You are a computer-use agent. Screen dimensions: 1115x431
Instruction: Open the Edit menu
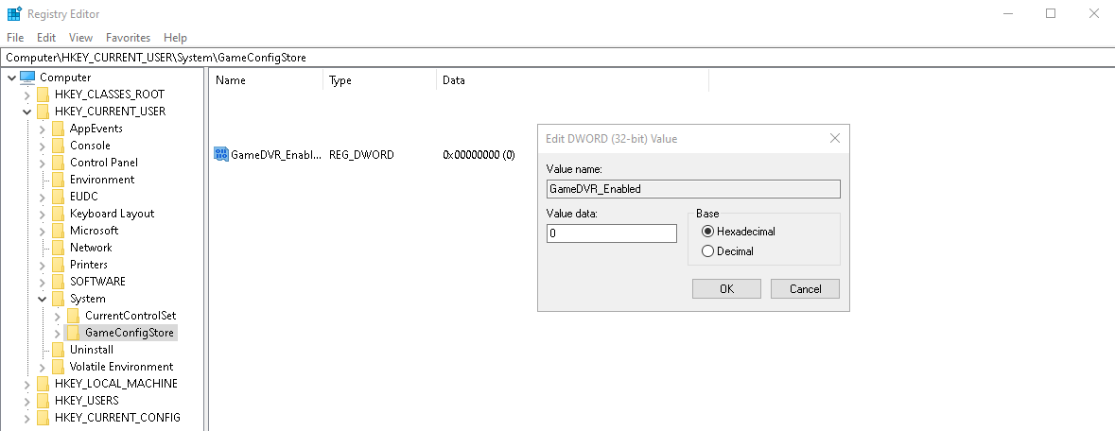(x=46, y=38)
